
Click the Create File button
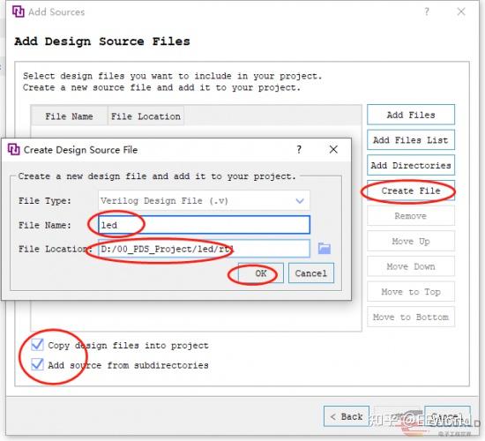click(411, 191)
